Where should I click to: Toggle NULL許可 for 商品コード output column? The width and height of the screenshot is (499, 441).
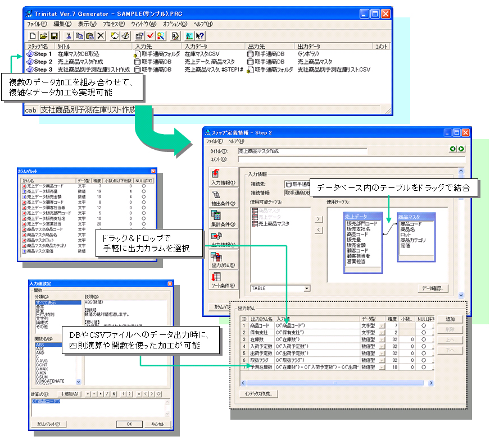point(424,325)
